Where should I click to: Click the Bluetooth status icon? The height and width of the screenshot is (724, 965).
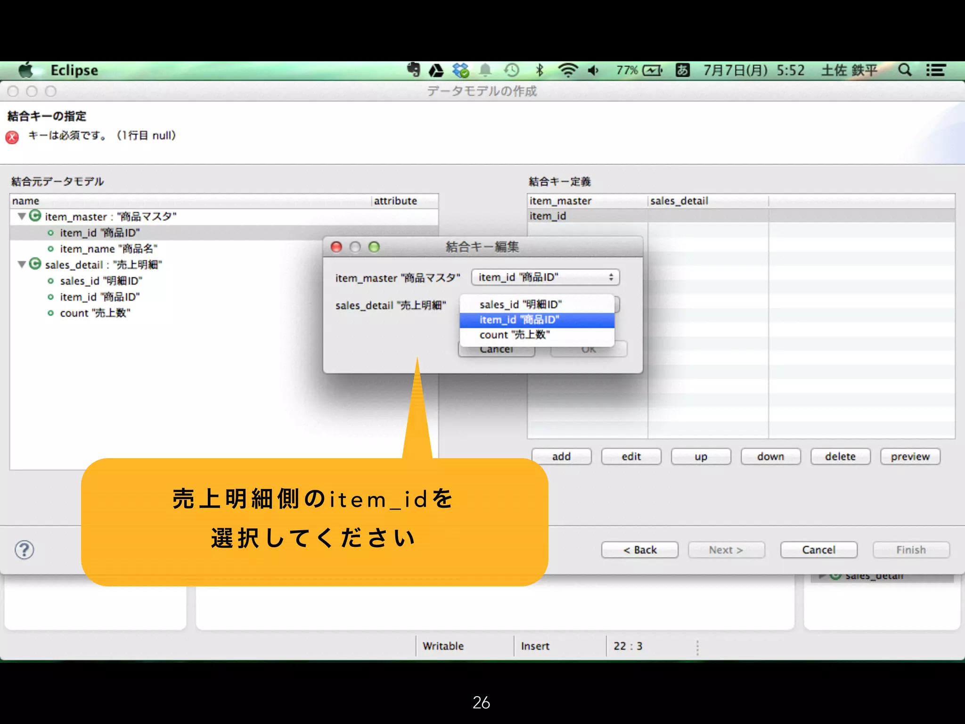click(540, 71)
